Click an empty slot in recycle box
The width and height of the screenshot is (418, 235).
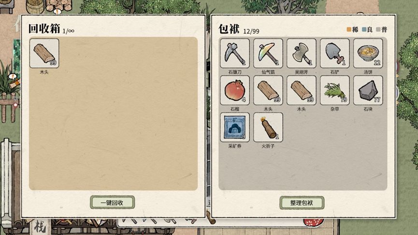click(78, 53)
